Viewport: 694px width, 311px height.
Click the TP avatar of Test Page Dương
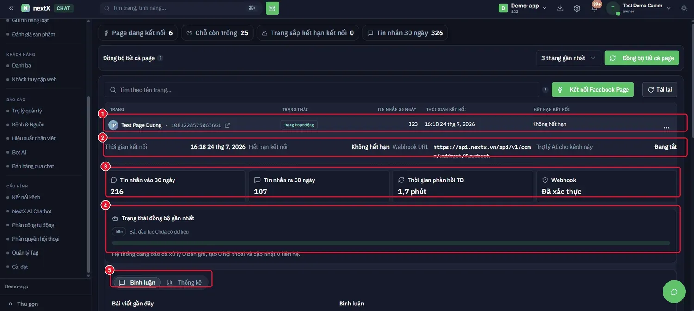tap(113, 125)
